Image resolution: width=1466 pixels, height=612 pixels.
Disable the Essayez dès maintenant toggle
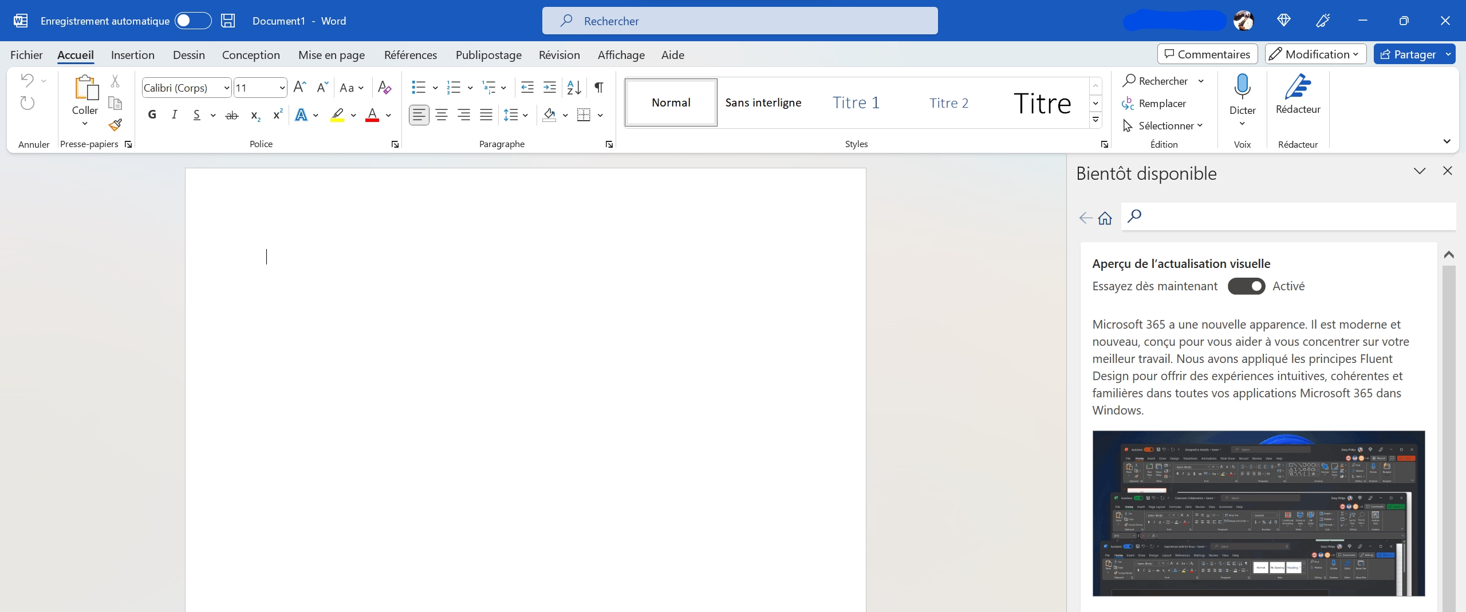1246,286
